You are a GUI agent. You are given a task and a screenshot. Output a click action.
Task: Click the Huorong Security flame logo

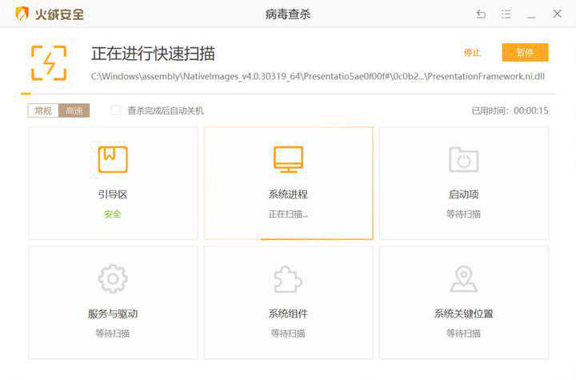point(22,14)
